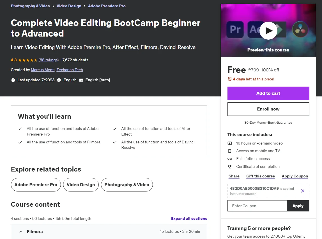Add the course to cart

point(268,93)
